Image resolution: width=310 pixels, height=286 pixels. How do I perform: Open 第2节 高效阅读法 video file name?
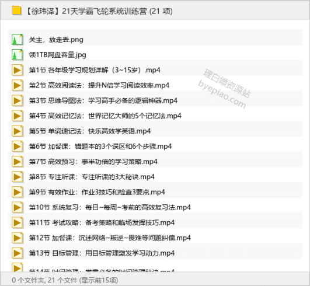99,85
